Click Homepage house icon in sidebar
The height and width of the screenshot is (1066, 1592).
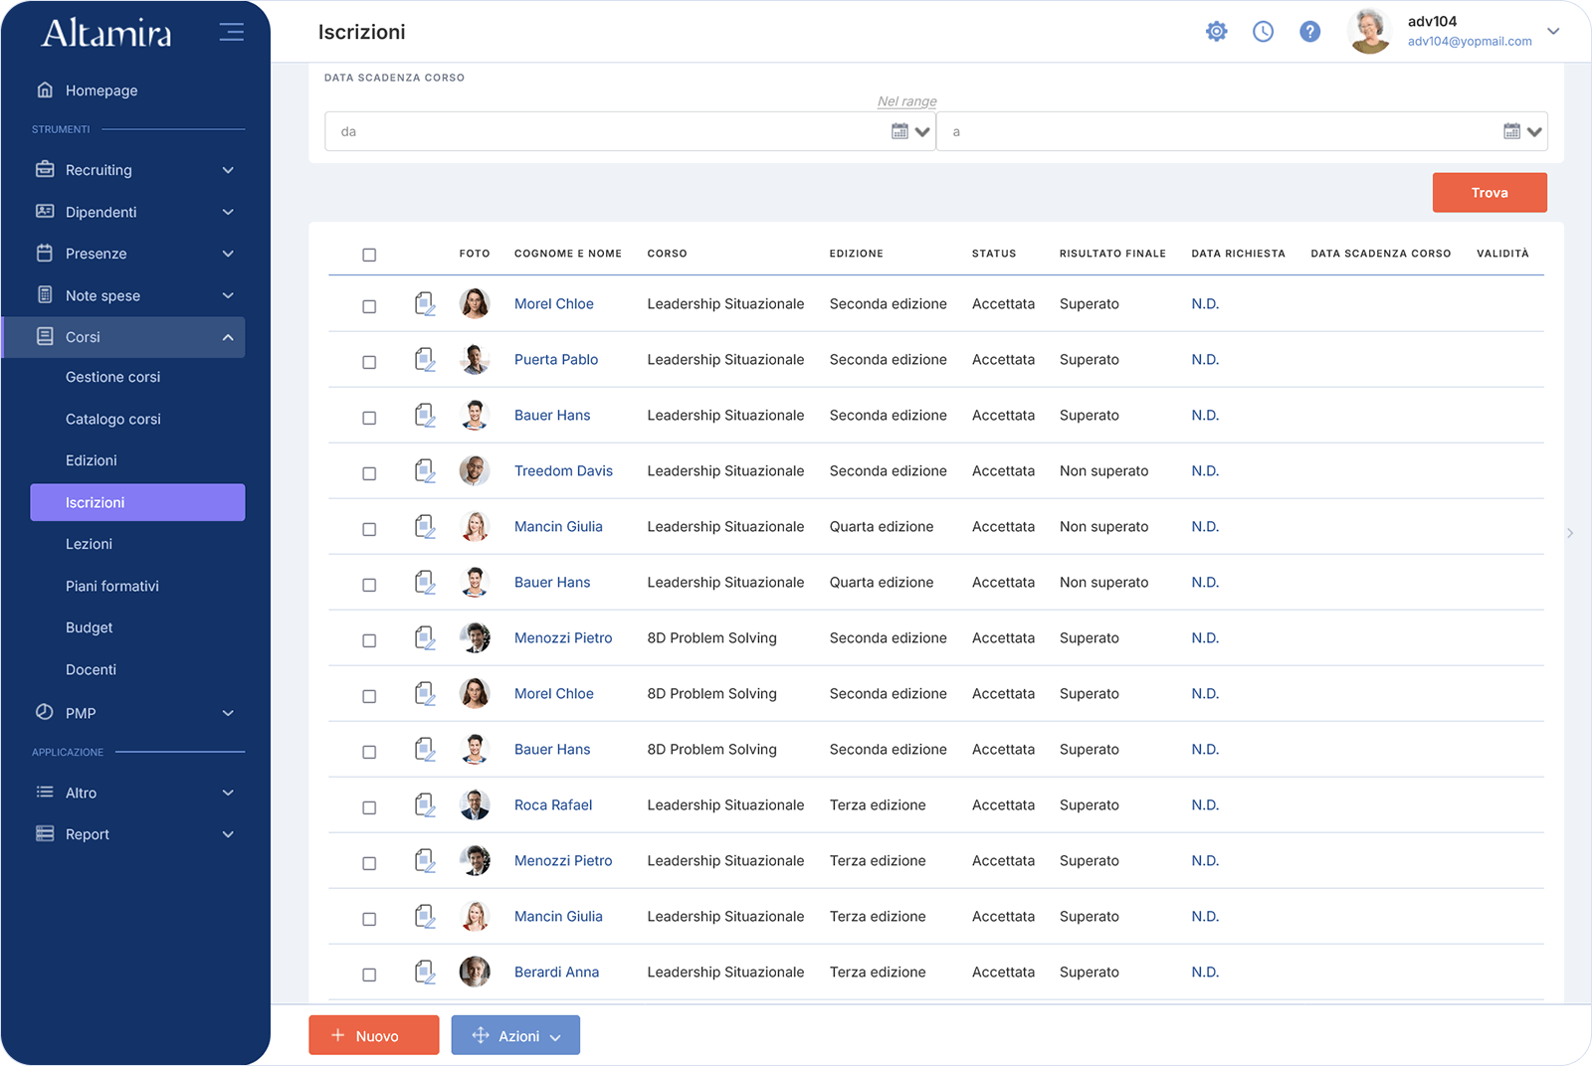pyautogui.click(x=45, y=89)
